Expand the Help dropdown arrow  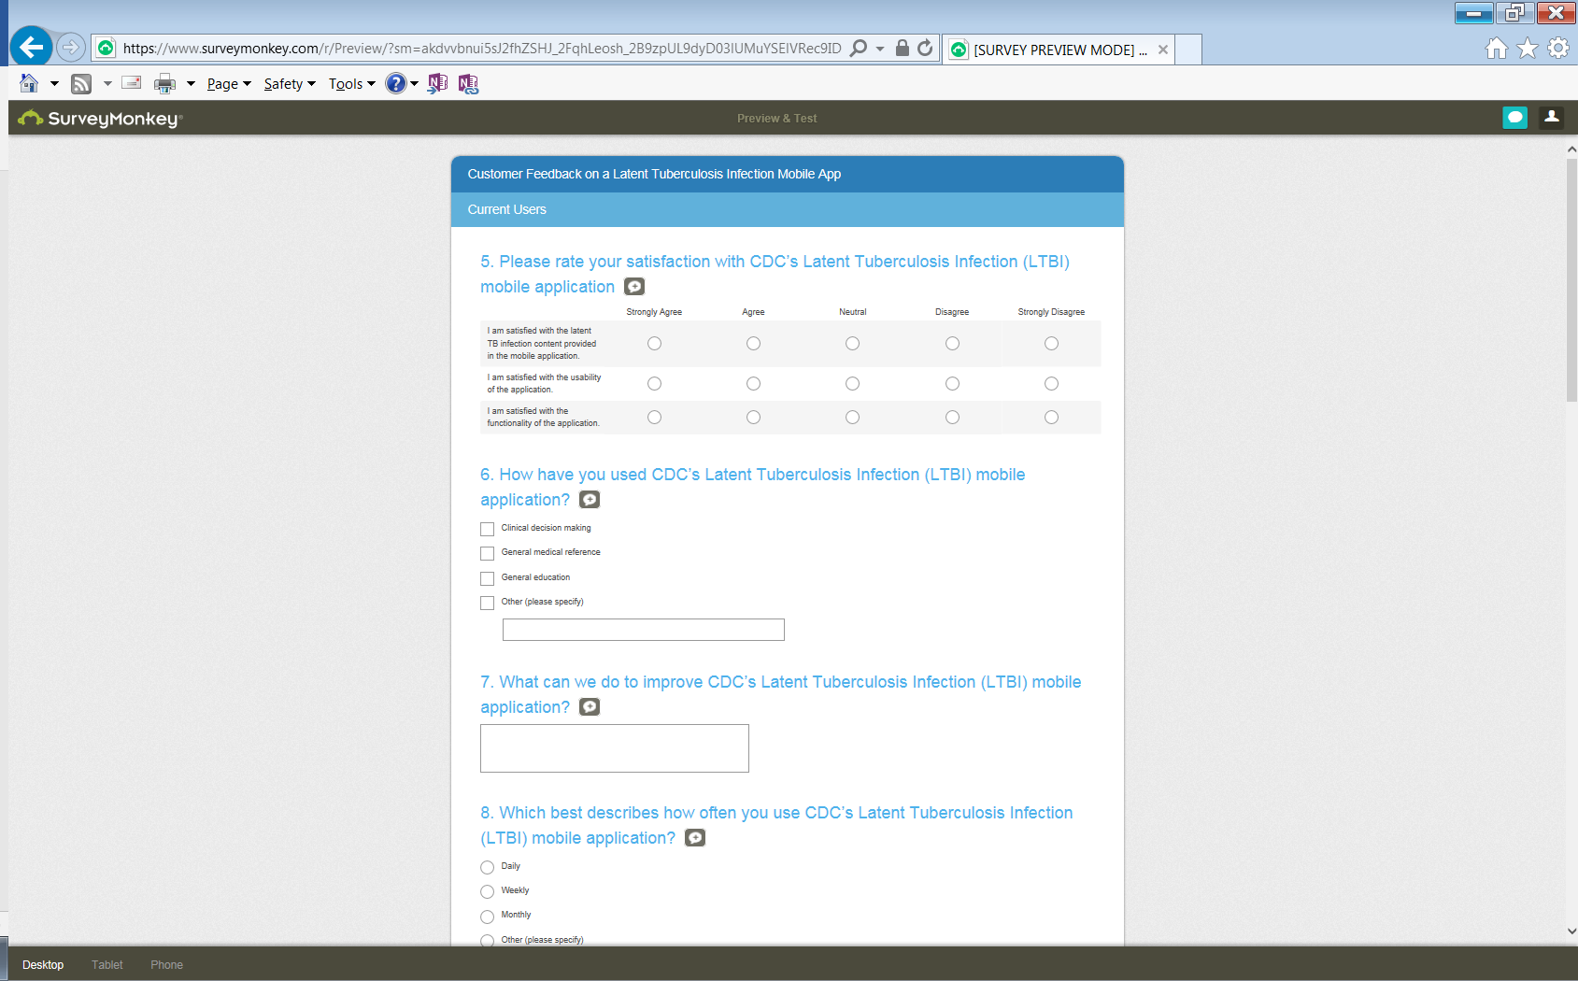(414, 84)
